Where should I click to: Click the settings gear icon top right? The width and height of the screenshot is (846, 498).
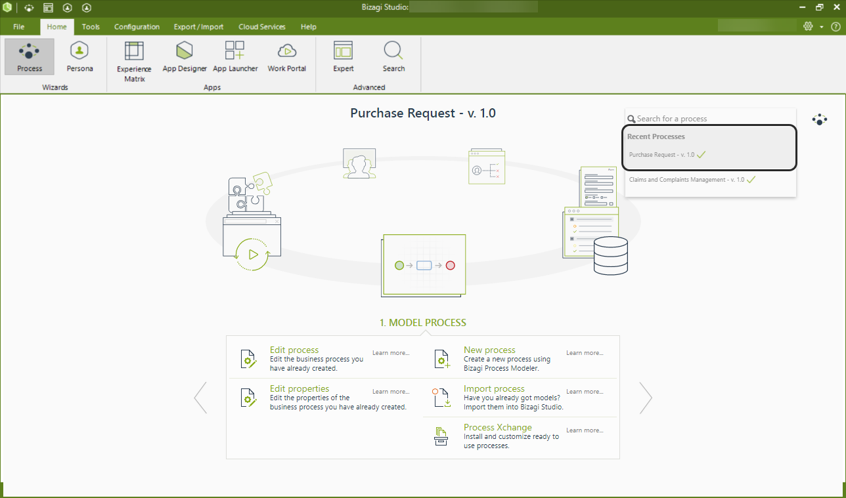click(809, 26)
